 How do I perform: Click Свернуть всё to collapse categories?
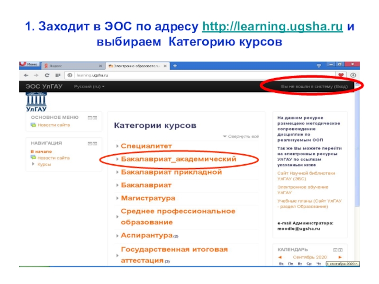pos(243,136)
